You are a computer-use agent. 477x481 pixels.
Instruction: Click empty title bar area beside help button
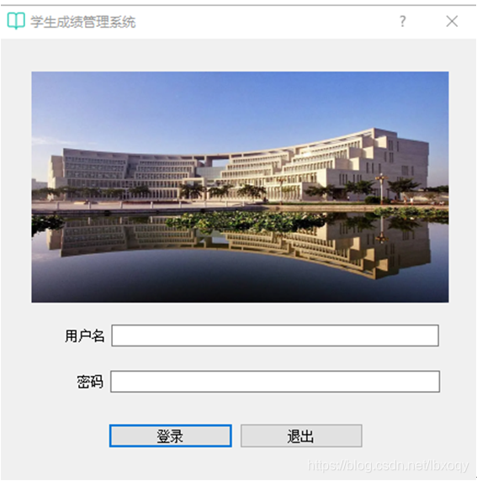point(267,22)
